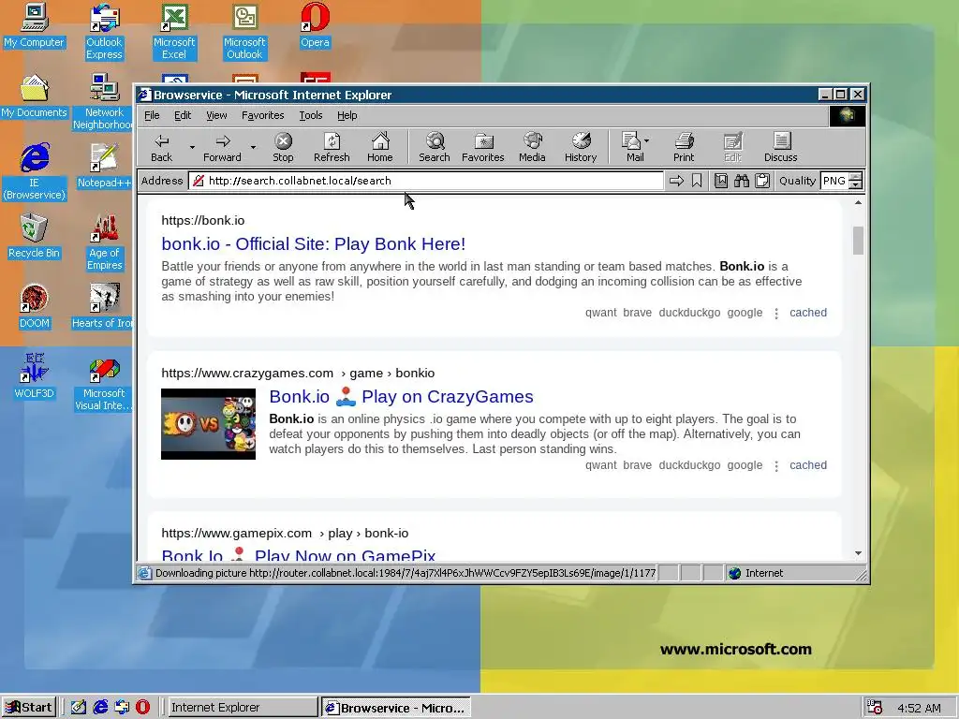959x719 pixels.
Task: Open the Tools menu
Action: 311,115
